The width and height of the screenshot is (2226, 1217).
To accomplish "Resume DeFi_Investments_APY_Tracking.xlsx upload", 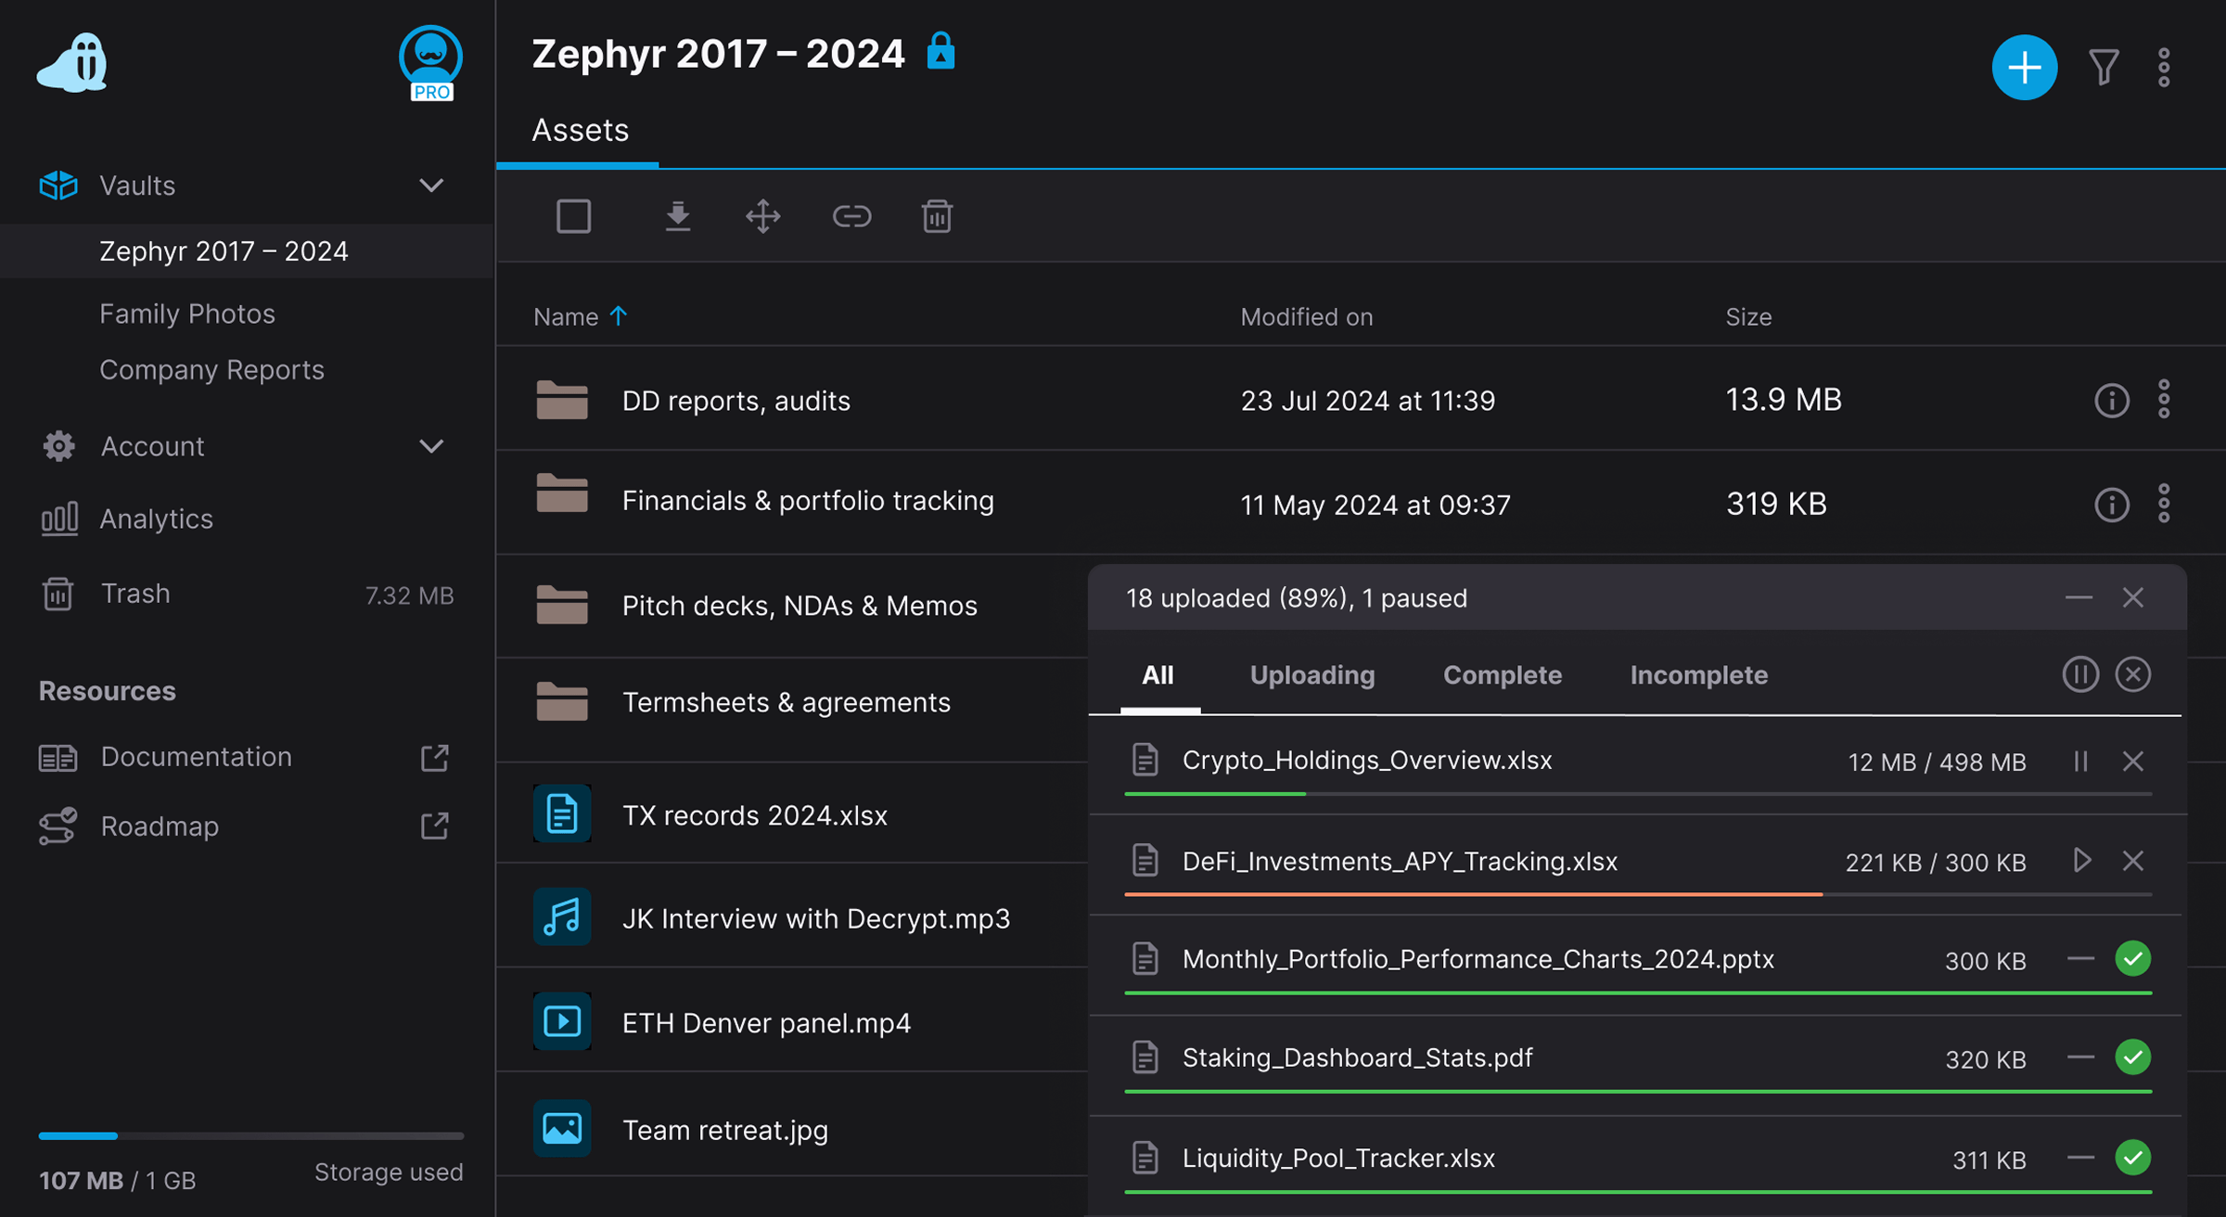I will coord(2081,861).
